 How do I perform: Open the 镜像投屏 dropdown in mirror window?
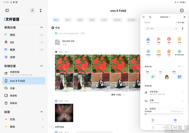click(x=165, y=17)
